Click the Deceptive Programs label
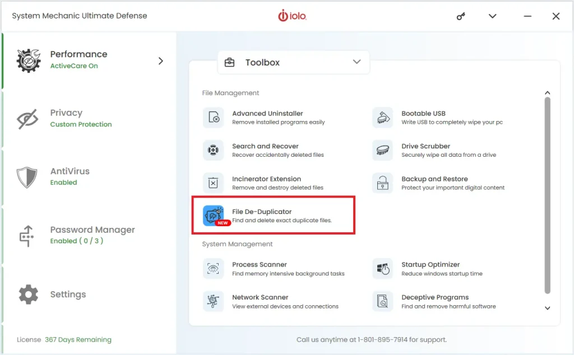The image size is (574, 355). (435, 297)
